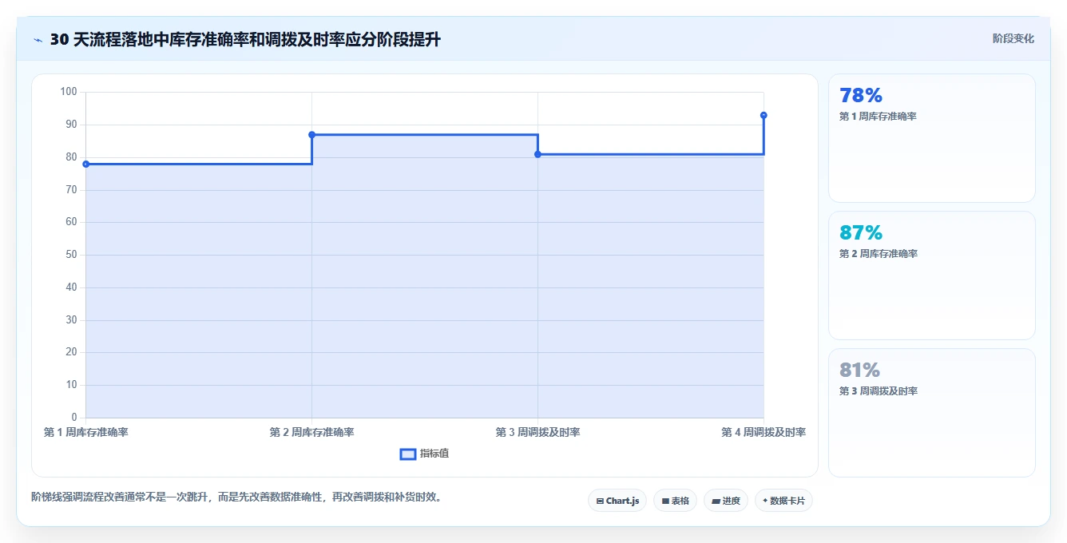
Task: Click the chart title starting 30 天流程落地
Action: tap(245, 40)
